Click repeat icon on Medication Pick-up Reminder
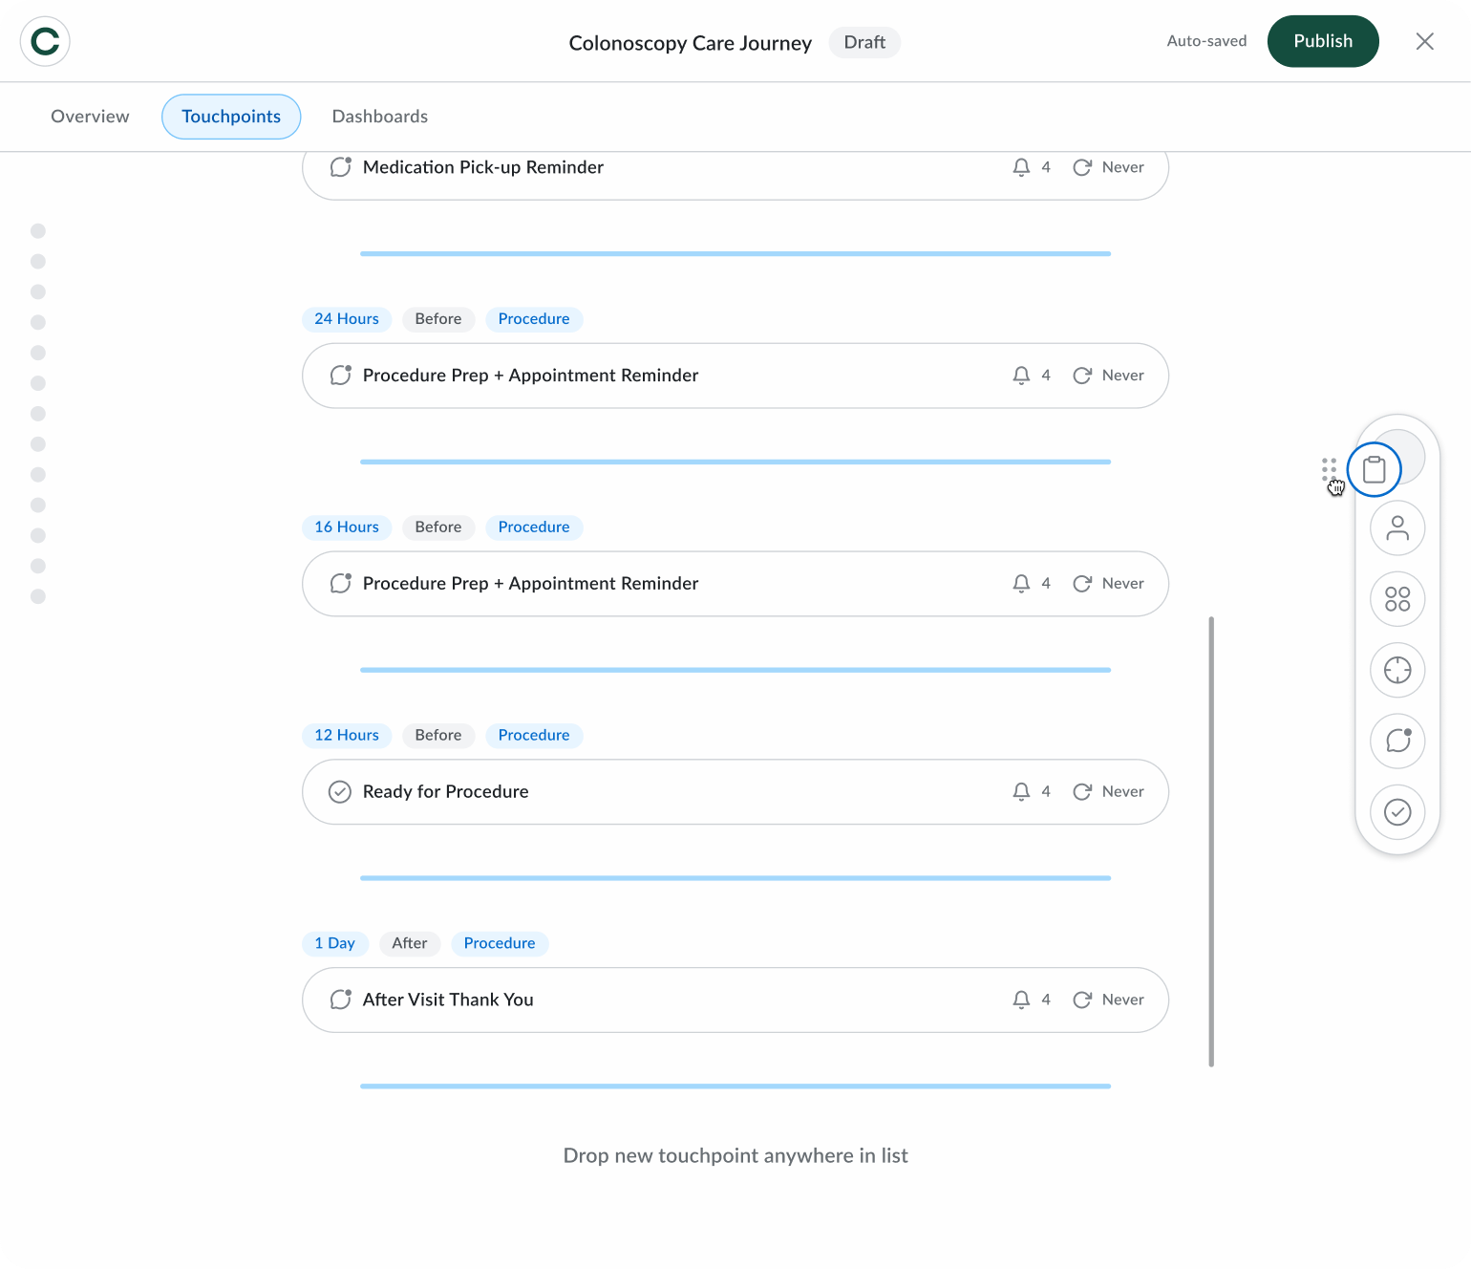The height and width of the screenshot is (1269, 1471). pyautogui.click(x=1082, y=167)
